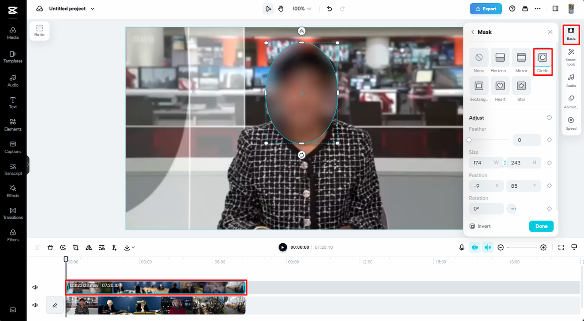This screenshot has width=584, height=321.
Task: Add keyframe for Size
Action: click(549, 163)
